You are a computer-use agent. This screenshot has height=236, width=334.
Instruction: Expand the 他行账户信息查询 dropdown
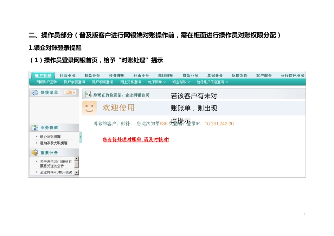tap(212, 82)
